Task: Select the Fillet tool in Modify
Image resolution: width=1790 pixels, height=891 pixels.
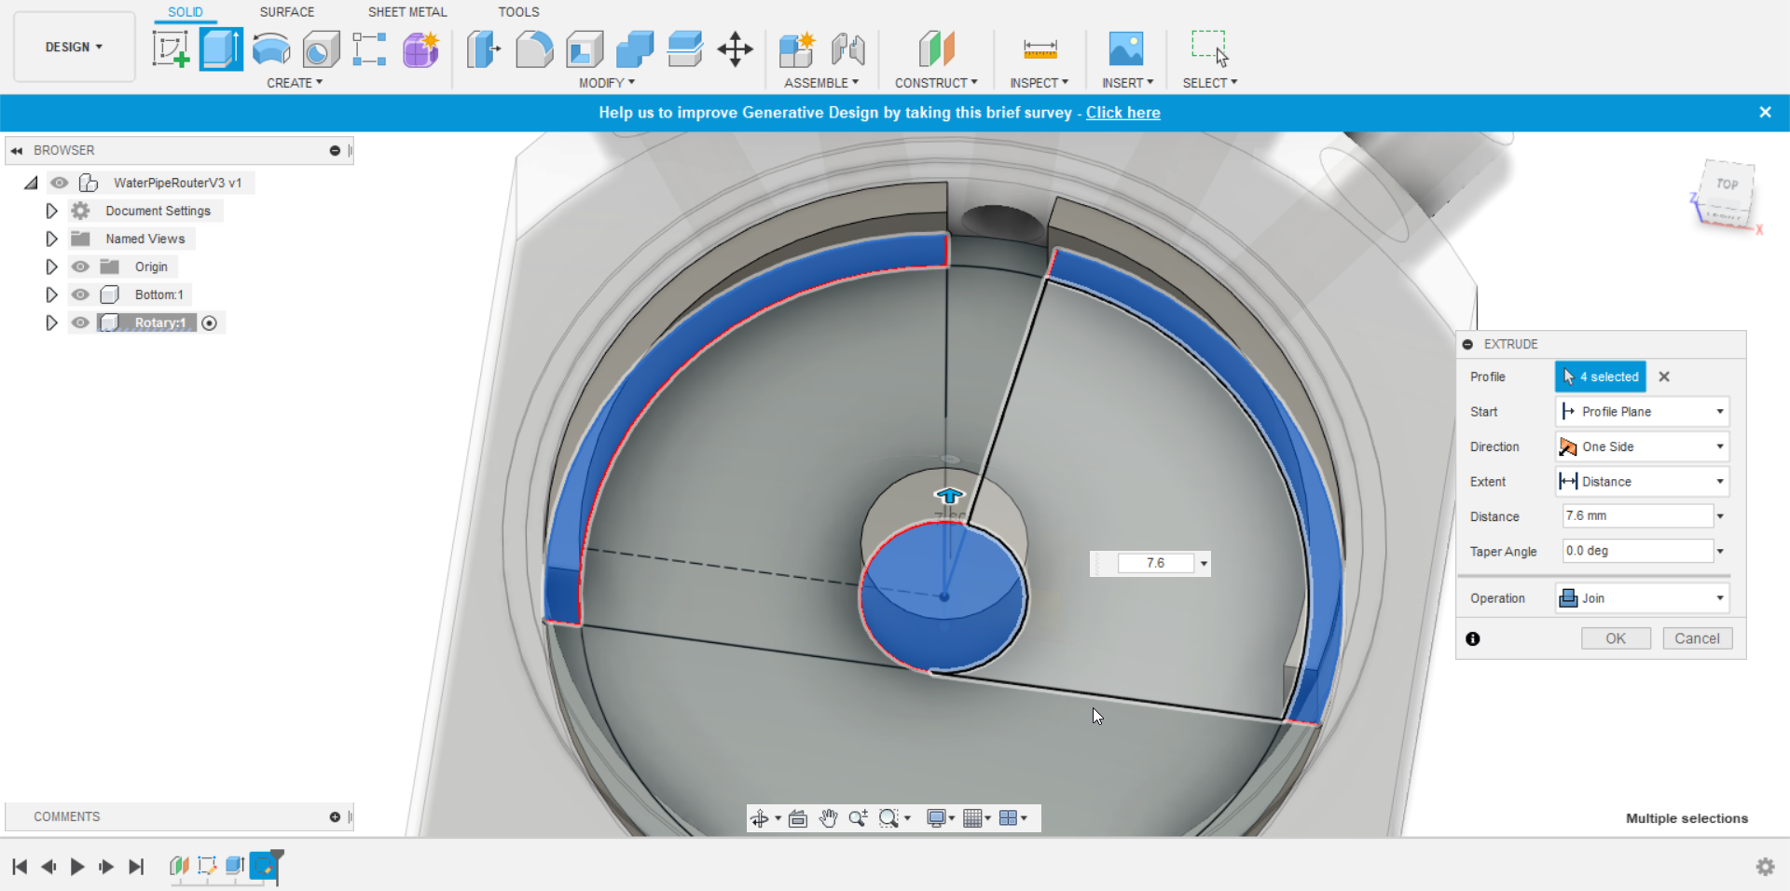Action: point(534,48)
